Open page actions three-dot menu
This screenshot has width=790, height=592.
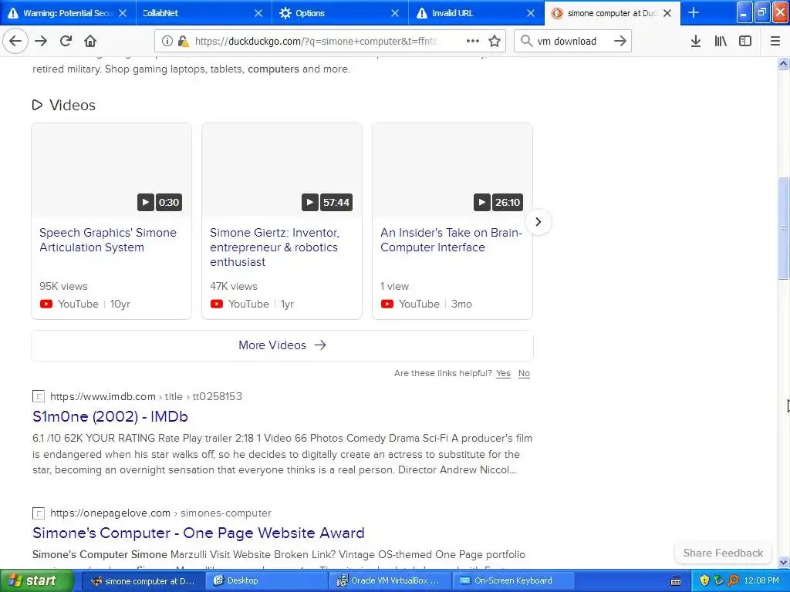473,42
